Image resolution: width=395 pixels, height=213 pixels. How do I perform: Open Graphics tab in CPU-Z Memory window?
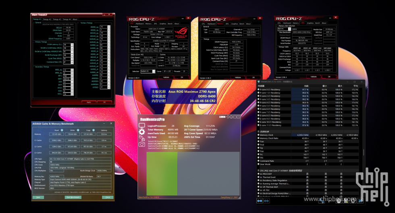(235, 24)
